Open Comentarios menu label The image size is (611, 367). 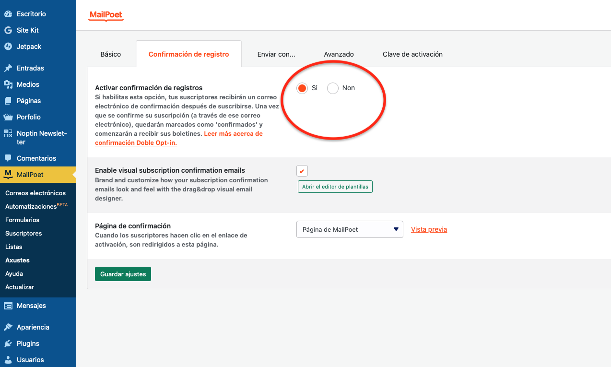36,158
